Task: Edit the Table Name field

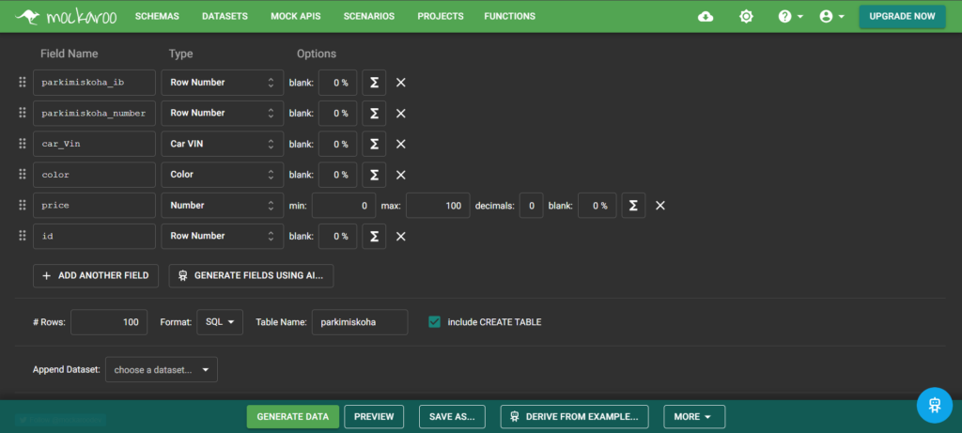Action: (x=360, y=322)
